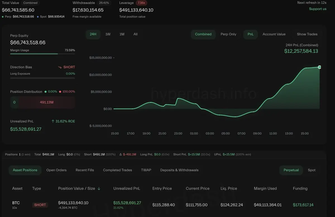This screenshot has height=217, width=335.
Task: Click the SHORT direction bias trend icon
Action: (60, 67)
